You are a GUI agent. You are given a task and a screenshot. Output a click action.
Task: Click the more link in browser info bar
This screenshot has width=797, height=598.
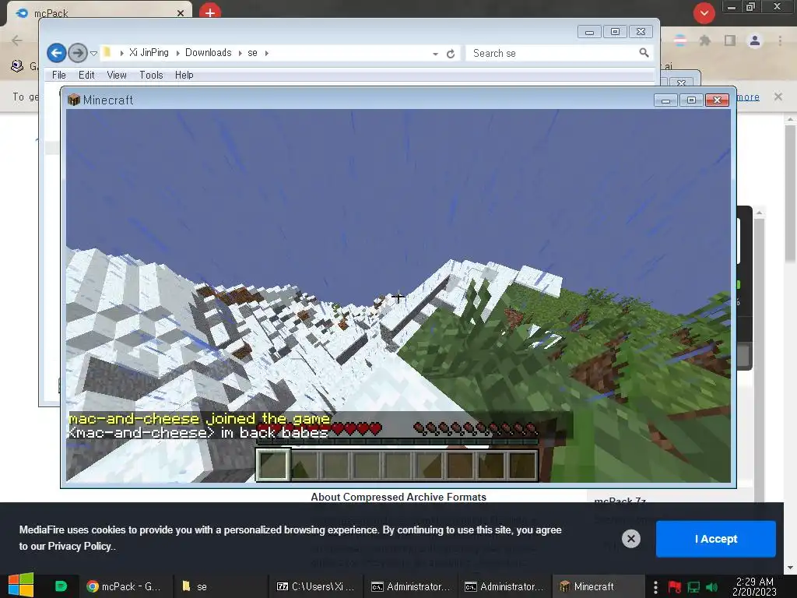click(x=748, y=97)
